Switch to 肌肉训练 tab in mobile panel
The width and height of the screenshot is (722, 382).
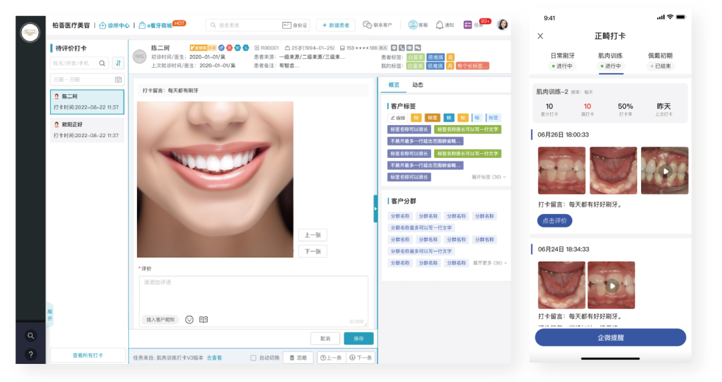pyautogui.click(x=610, y=60)
